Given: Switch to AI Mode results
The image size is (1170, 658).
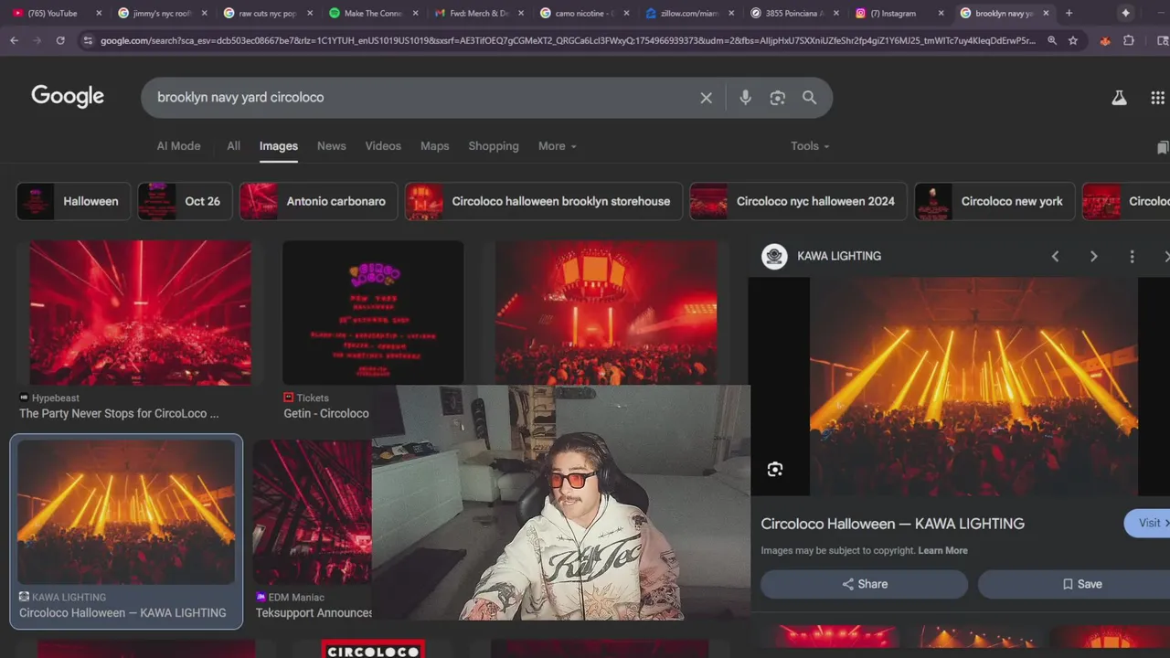Looking at the screenshot, I should (178, 146).
